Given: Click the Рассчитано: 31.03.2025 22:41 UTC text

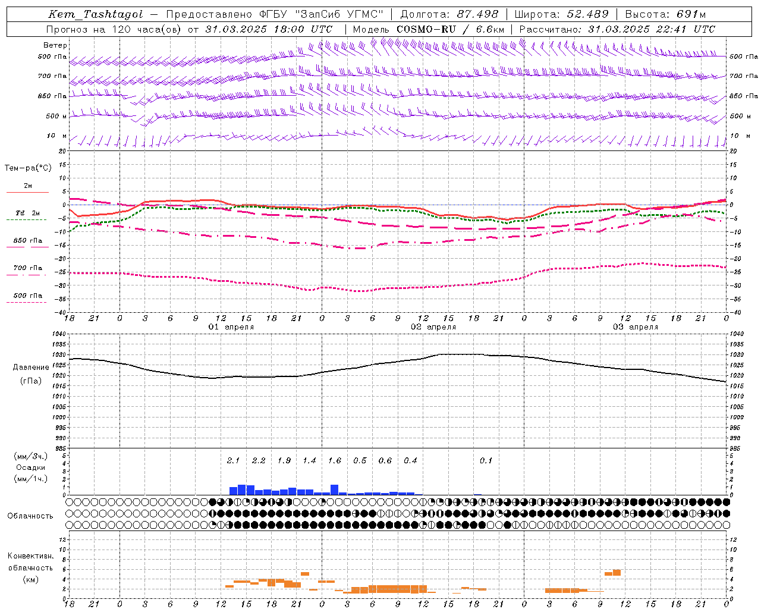Looking at the screenshot, I should 617,29.
